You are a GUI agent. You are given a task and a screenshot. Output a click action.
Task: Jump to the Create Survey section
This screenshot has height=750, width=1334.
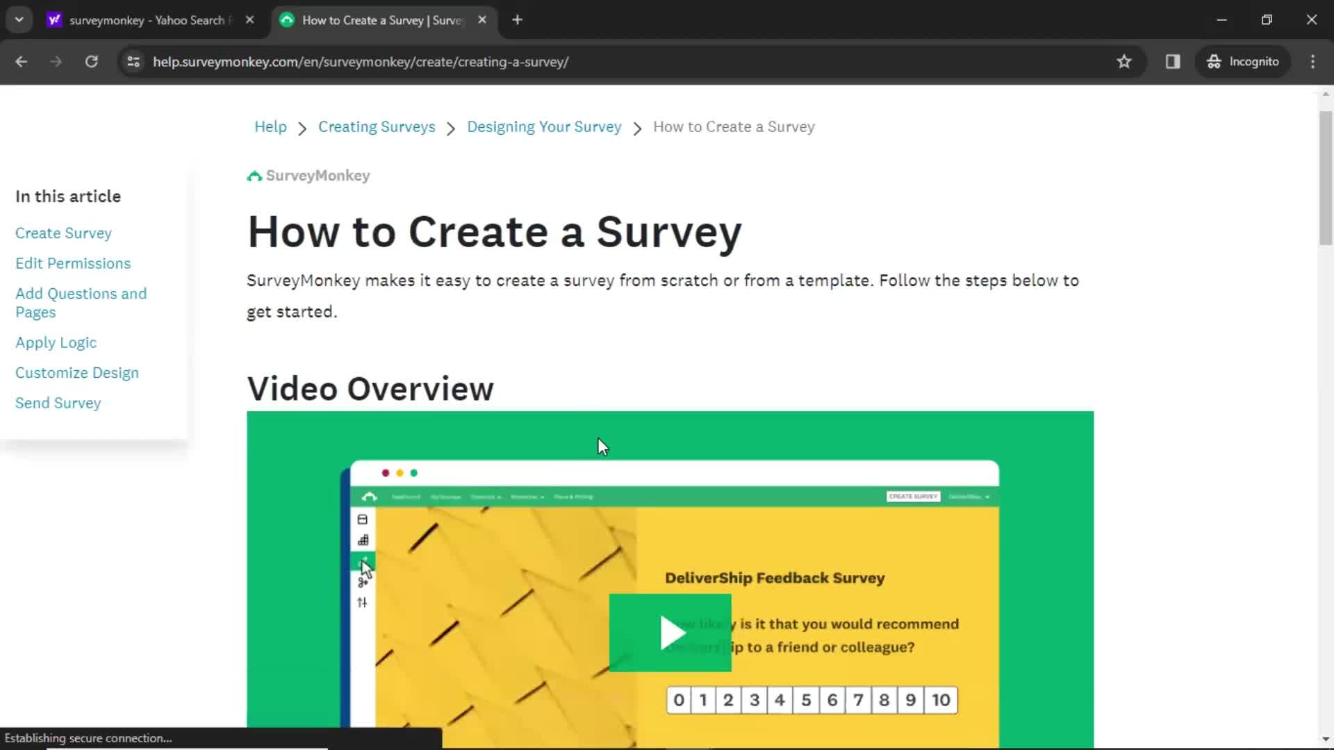coord(63,233)
